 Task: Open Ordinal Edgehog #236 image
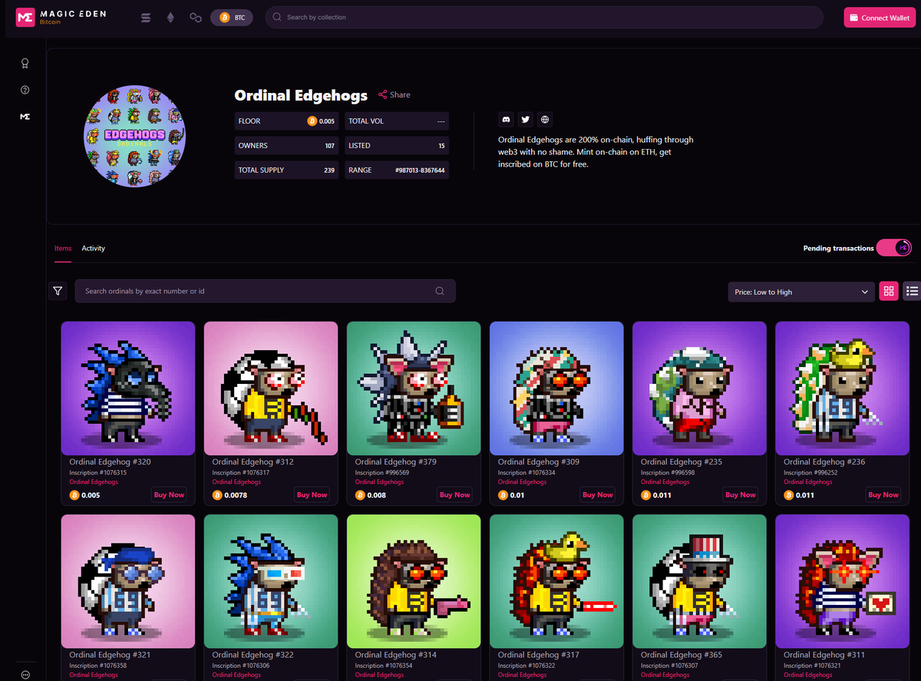point(842,388)
